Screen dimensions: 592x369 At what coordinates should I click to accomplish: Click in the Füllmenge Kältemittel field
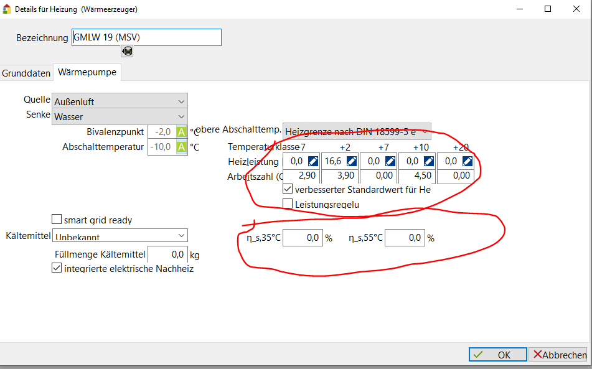coord(167,255)
